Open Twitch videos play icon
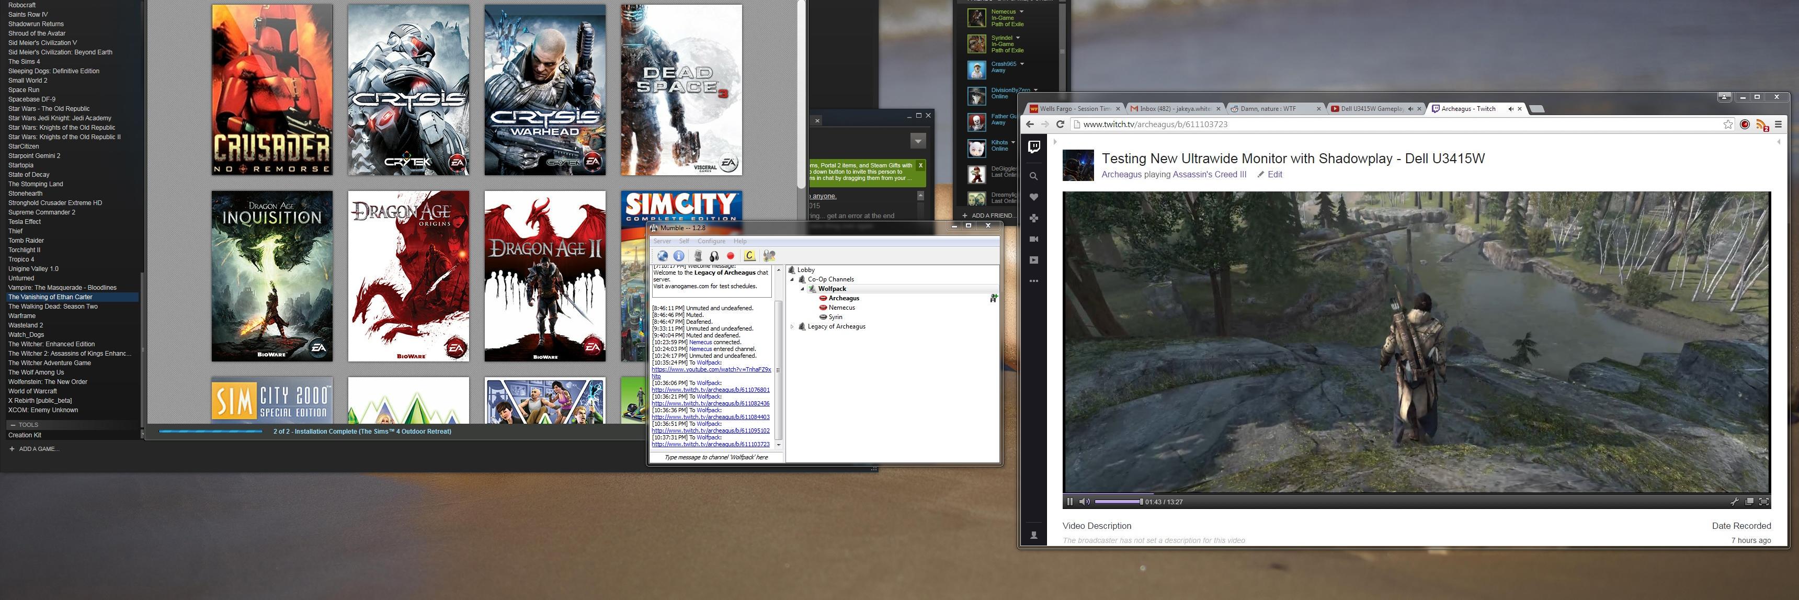The image size is (1799, 600). click(x=1033, y=261)
